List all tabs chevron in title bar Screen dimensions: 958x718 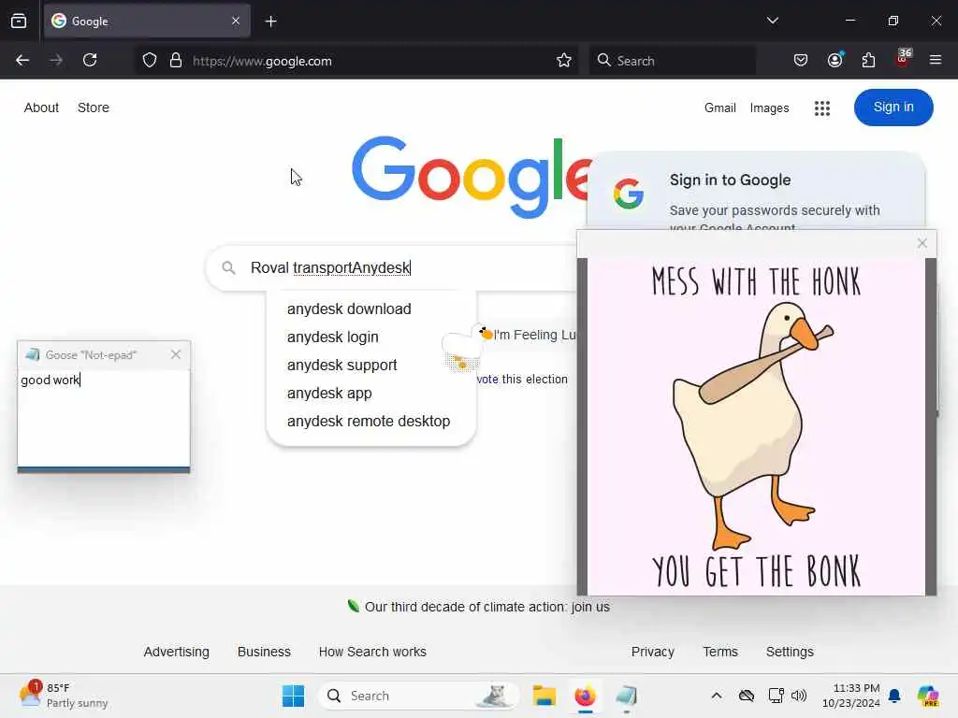772,21
